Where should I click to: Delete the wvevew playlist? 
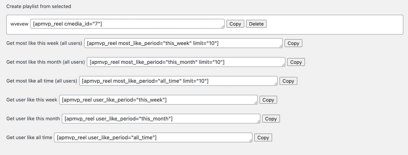[256, 24]
